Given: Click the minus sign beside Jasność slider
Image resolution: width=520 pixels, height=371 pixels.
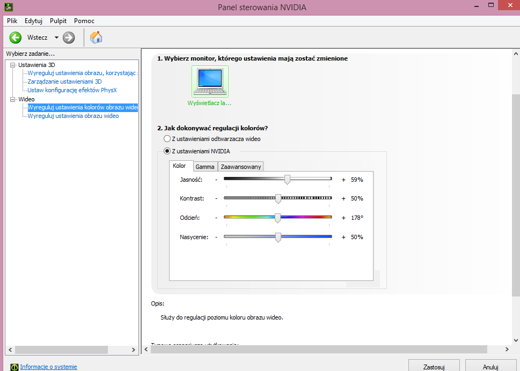Looking at the screenshot, I should point(216,180).
